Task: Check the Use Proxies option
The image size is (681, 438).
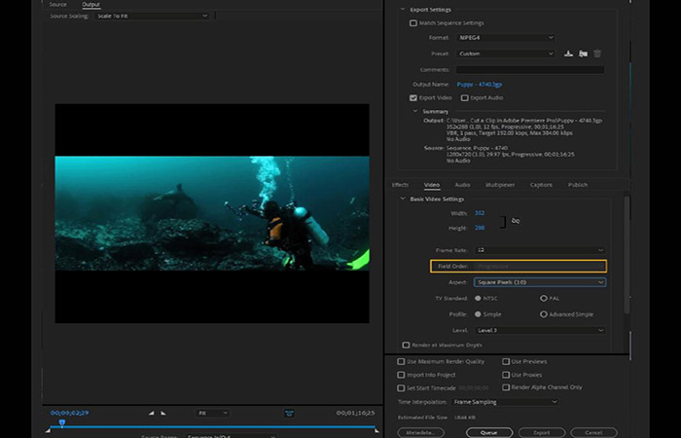Action: 506,375
